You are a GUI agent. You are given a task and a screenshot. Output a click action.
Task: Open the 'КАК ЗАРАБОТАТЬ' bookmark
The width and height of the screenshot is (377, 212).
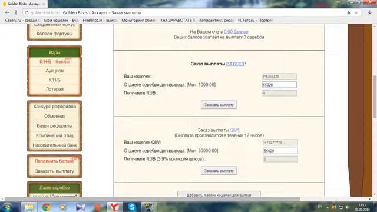tap(177, 21)
